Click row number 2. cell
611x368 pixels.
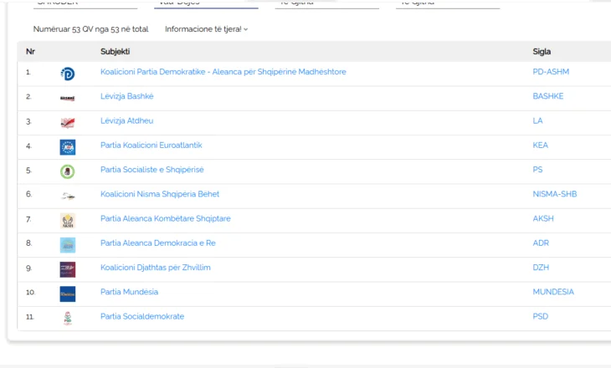coord(28,96)
